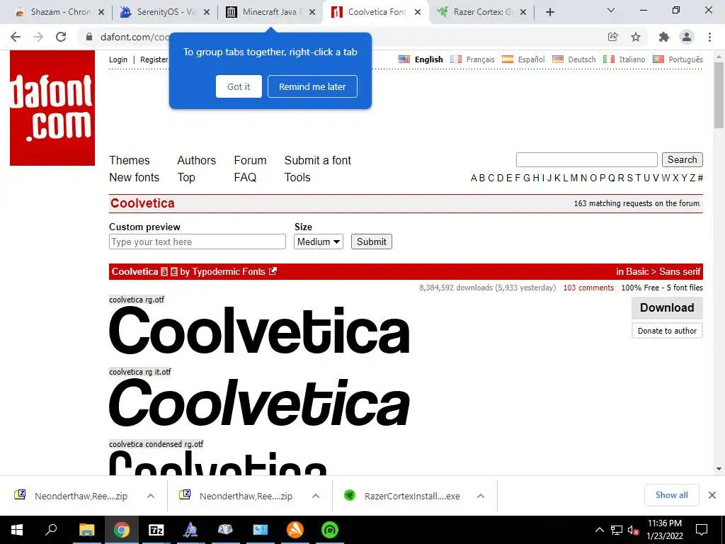725x544 pixels.
Task: Click Show all downloads
Action: pyautogui.click(x=671, y=495)
